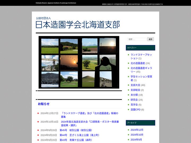
Task: Focus the 検索 search input field
Action: click(x=137, y=39)
